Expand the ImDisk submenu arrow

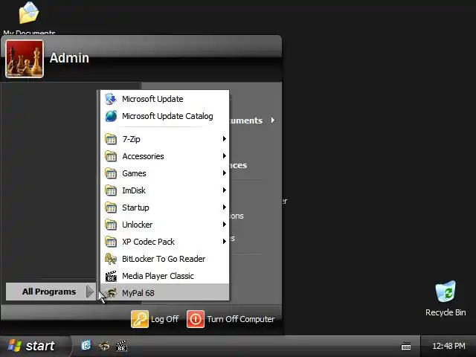click(x=225, y=190)
